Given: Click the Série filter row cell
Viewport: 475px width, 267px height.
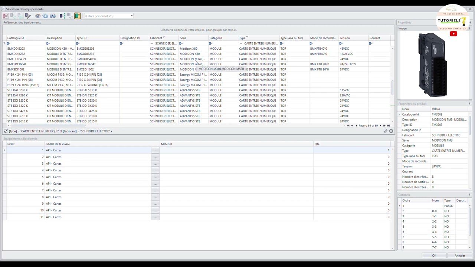Looking at the screenshot, I should 194,43.
